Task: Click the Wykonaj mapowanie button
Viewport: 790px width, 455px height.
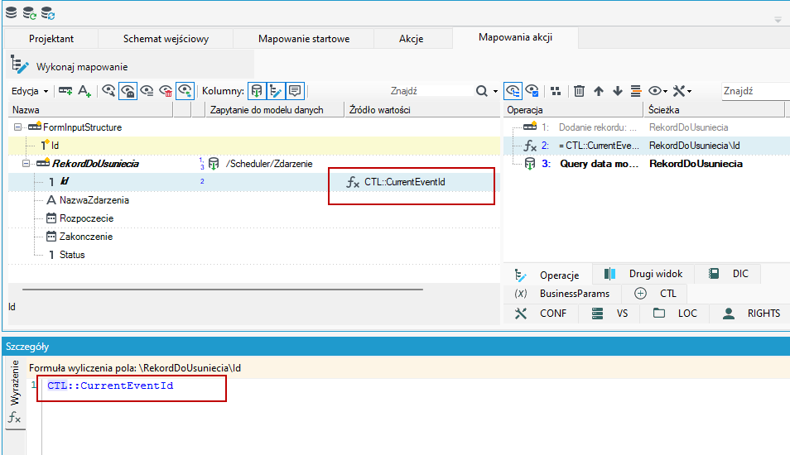Action: coord(70,66)
